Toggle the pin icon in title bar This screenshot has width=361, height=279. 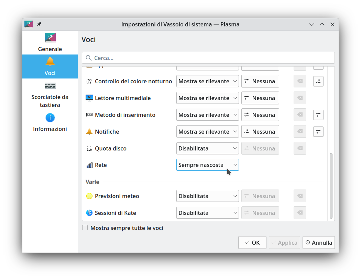(39, 24)
